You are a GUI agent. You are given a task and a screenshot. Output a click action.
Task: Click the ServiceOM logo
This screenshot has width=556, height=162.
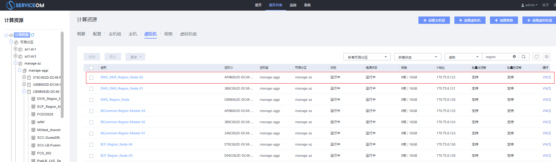point(25,5)
